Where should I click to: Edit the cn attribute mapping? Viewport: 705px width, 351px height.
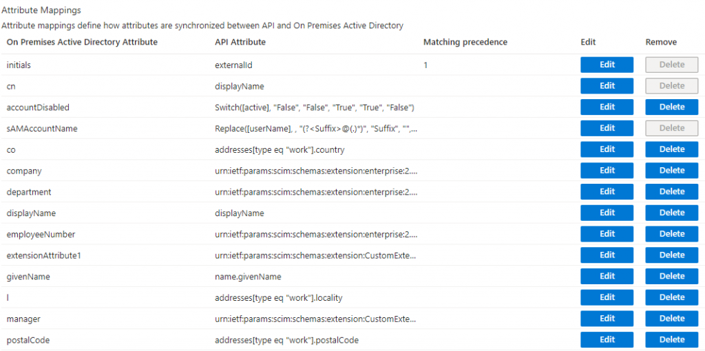click(607, 86)
